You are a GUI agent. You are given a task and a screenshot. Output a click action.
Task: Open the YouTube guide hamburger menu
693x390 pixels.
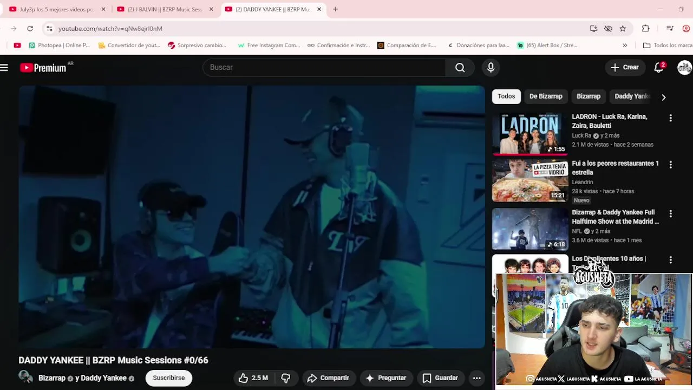point(4,68)
